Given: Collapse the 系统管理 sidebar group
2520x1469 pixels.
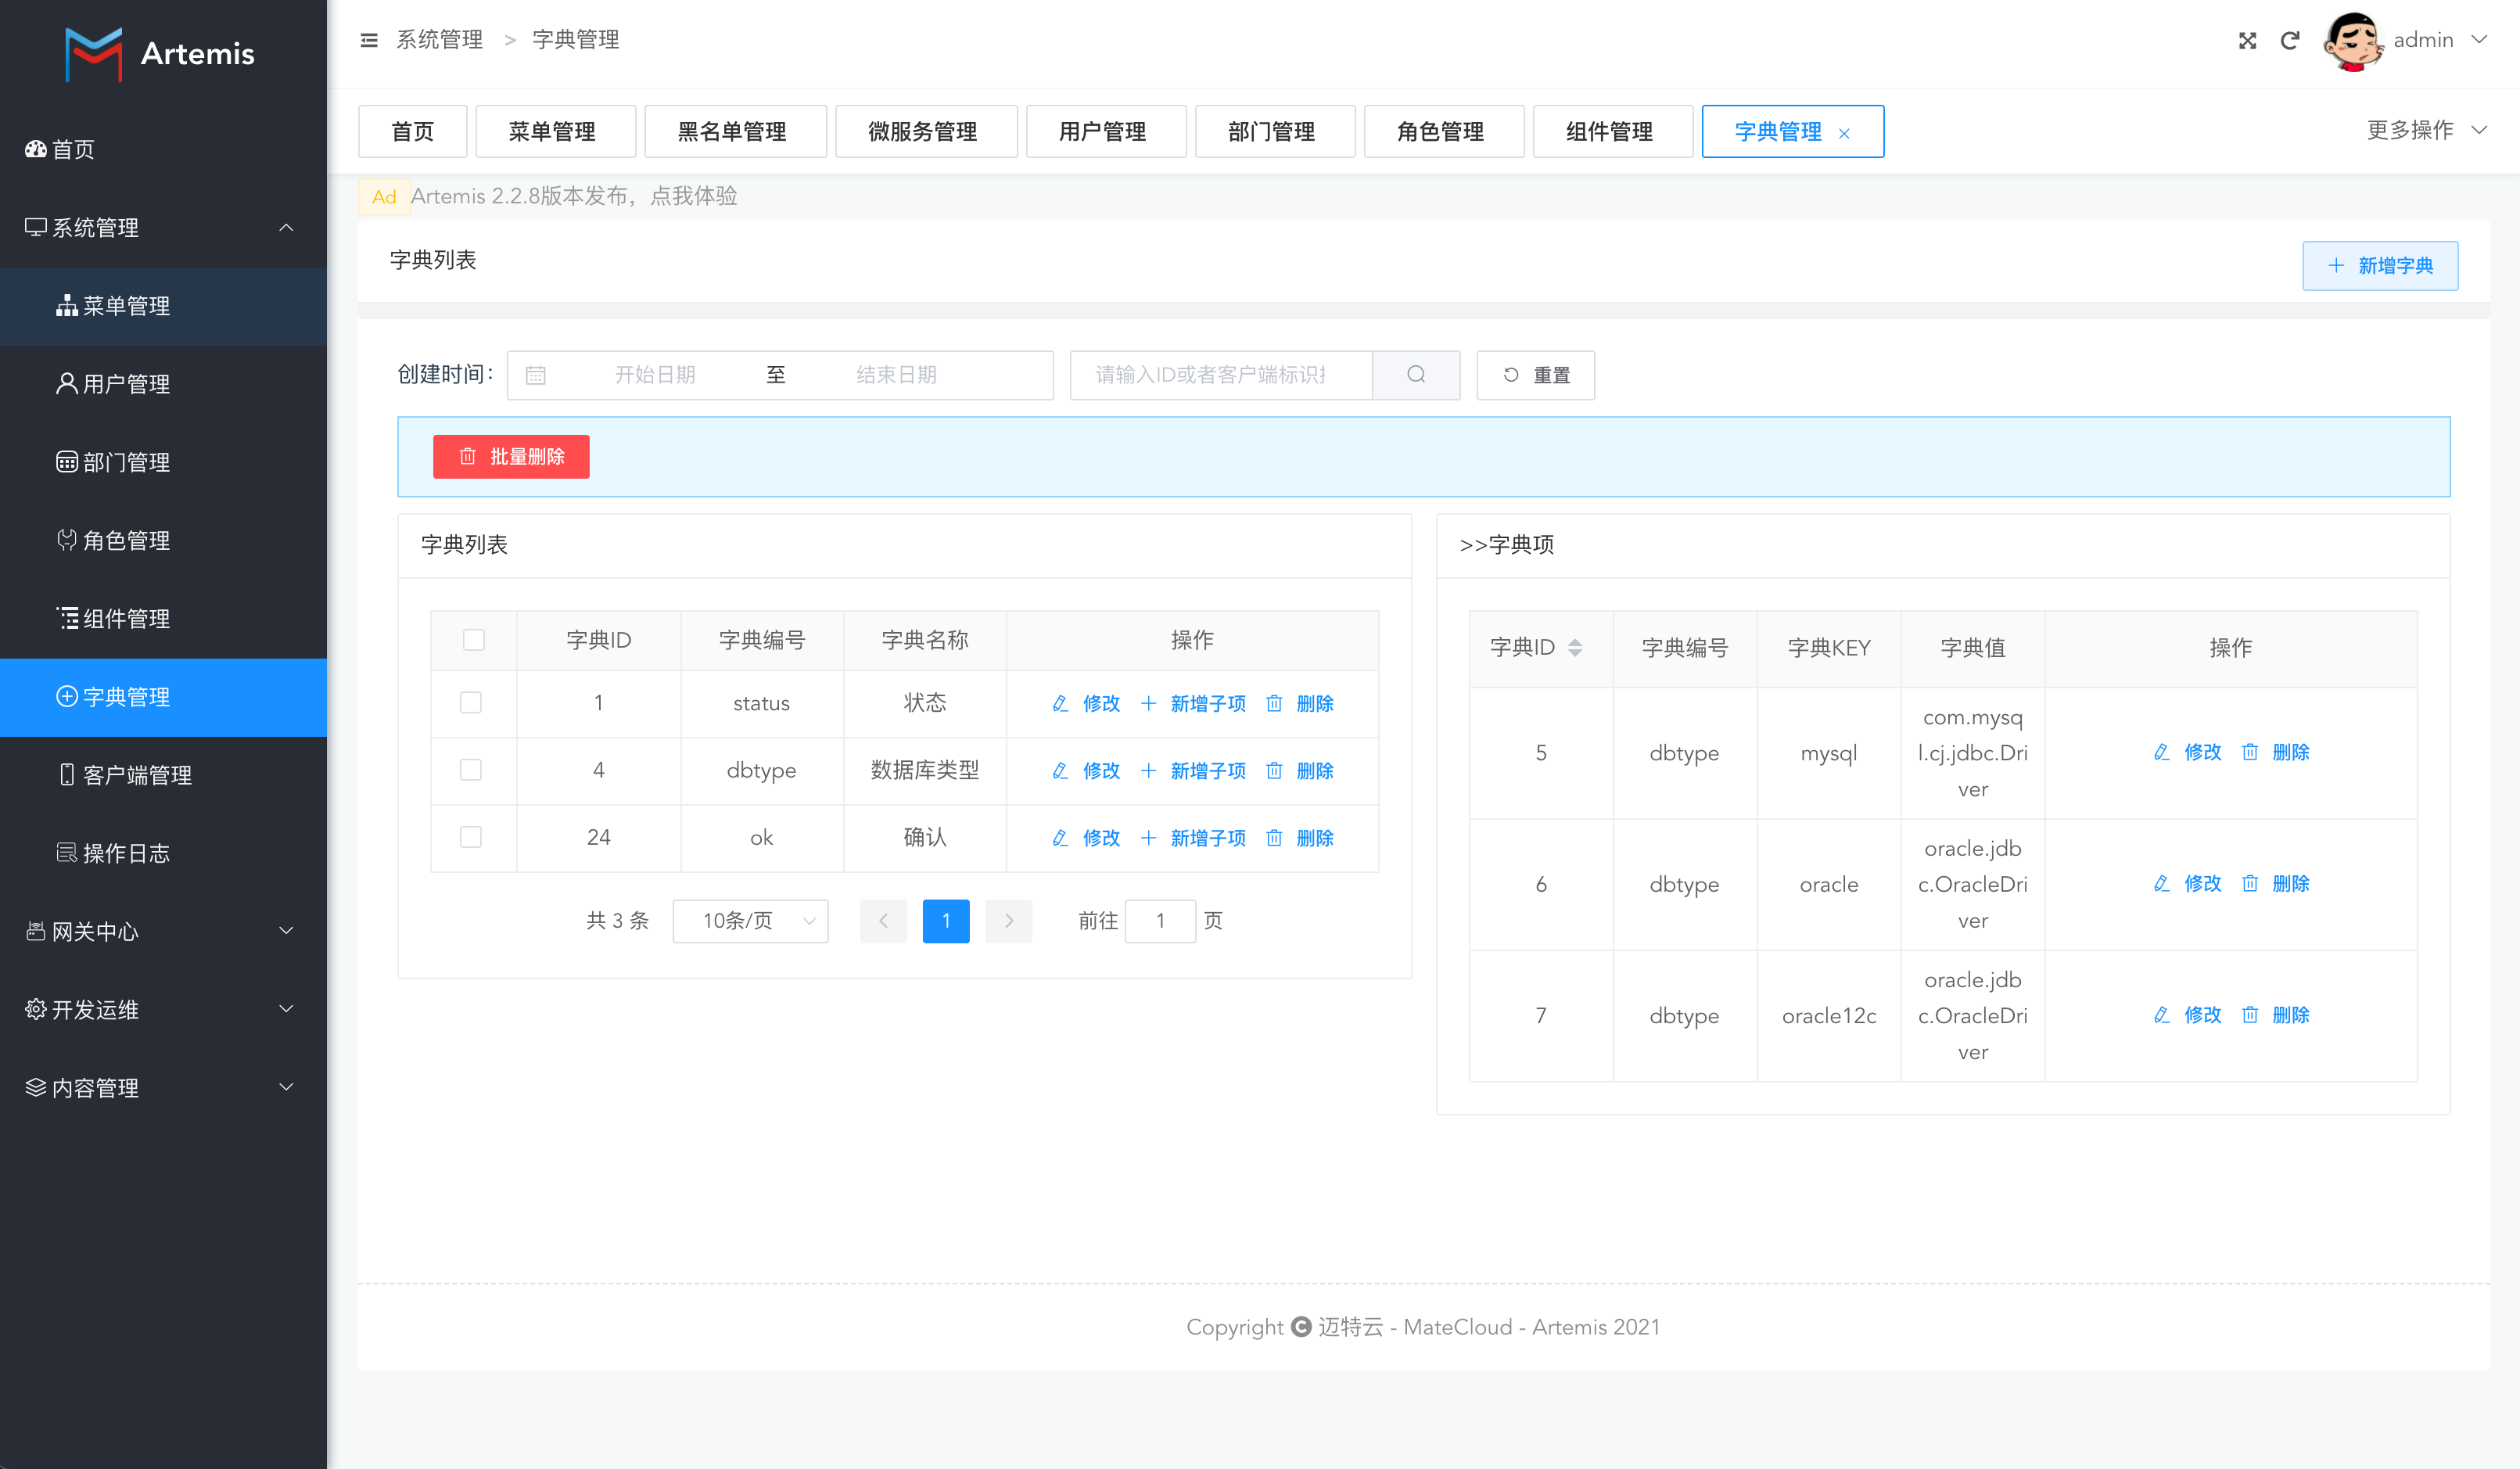Looking at the screenshot, I should point(163,228).
